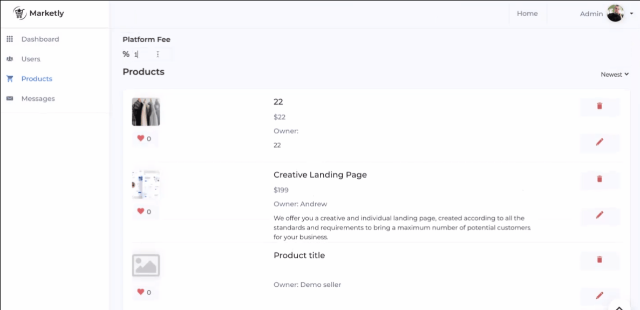Delete the Demo seller product
This screenshot has height=310, width=640.
pyautogui.click(x=599, y=260)
